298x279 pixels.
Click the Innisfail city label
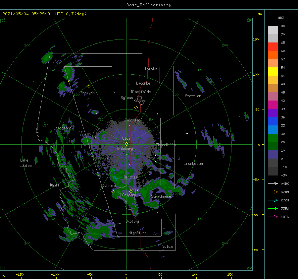tap(134, 120)
